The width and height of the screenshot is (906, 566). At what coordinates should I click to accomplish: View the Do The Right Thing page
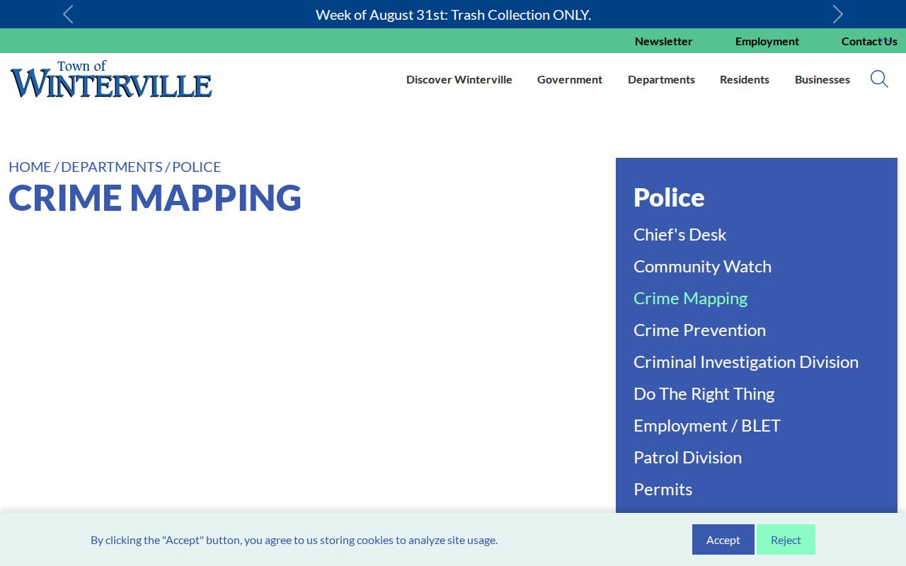point(704,394)
